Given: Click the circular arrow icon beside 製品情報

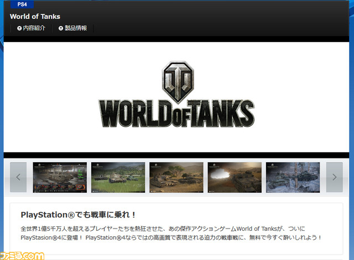Looking at the screenshot, I should pos(61,28).
